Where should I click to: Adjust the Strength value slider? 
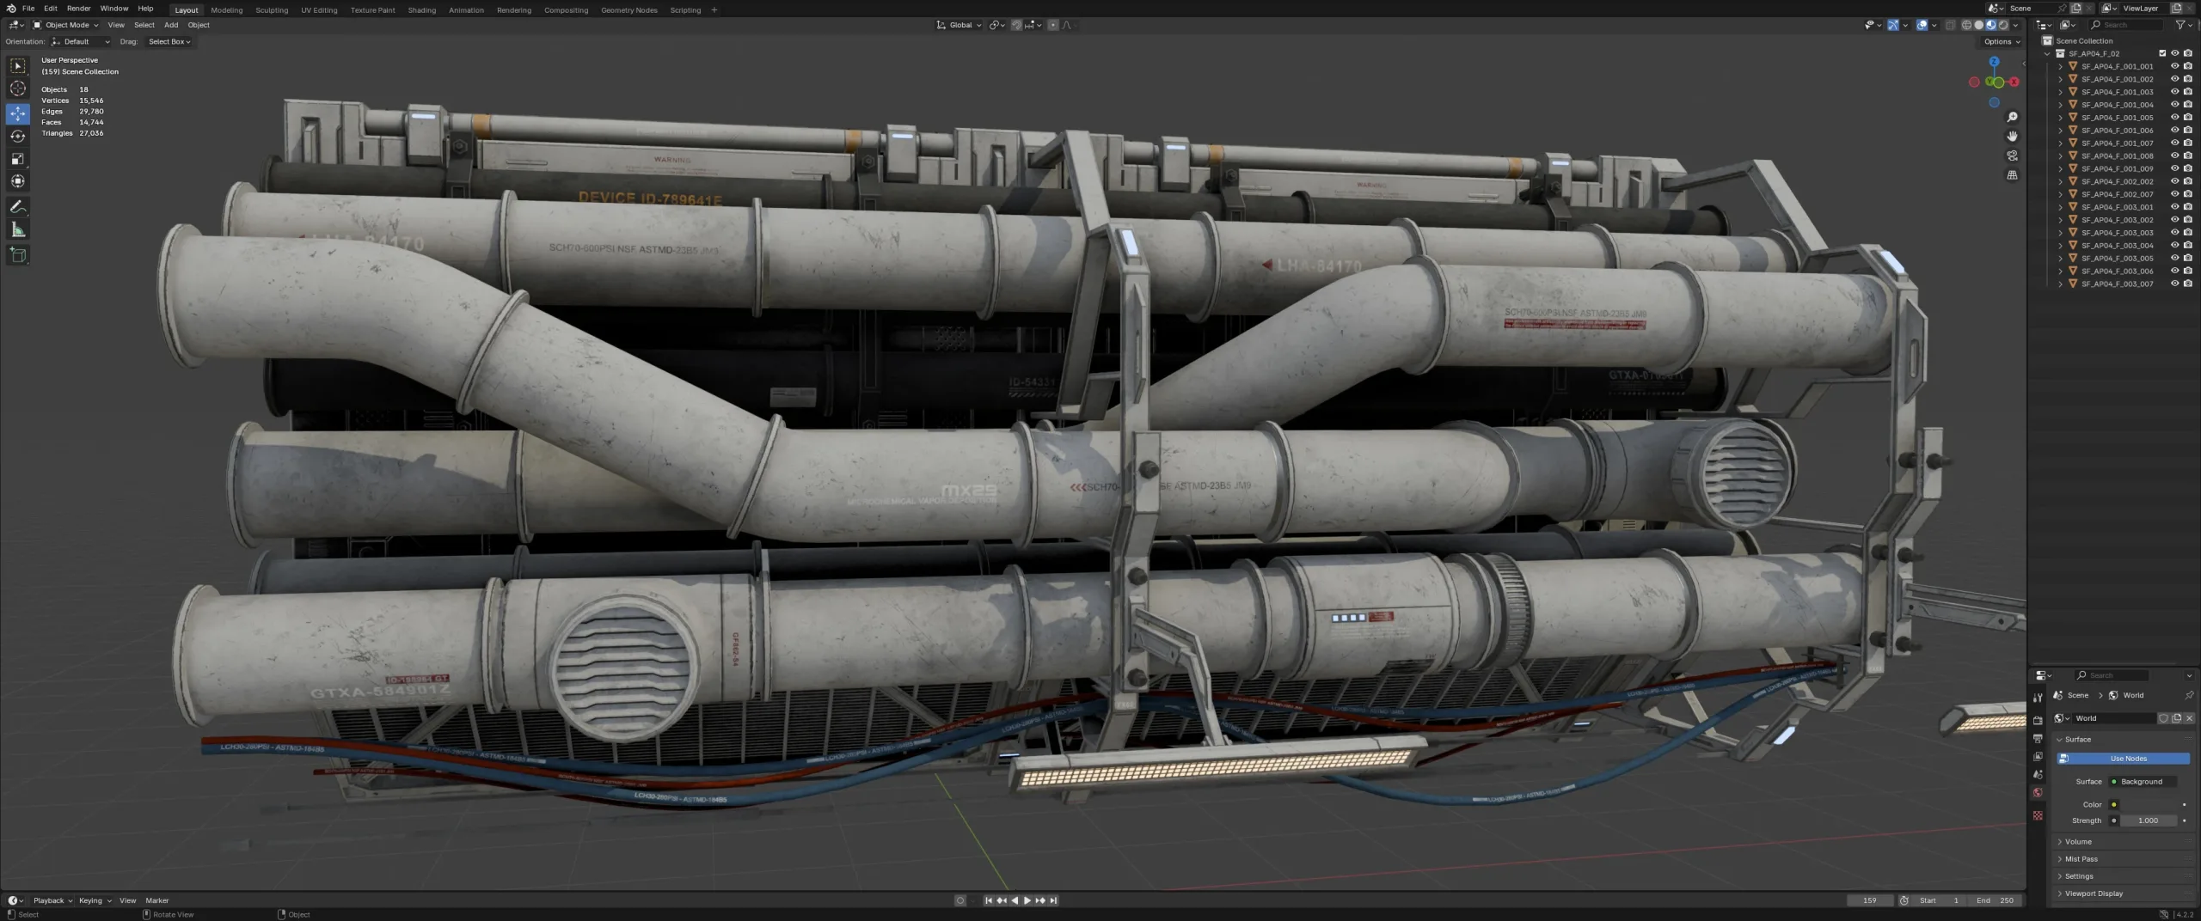click(2147, 820)
